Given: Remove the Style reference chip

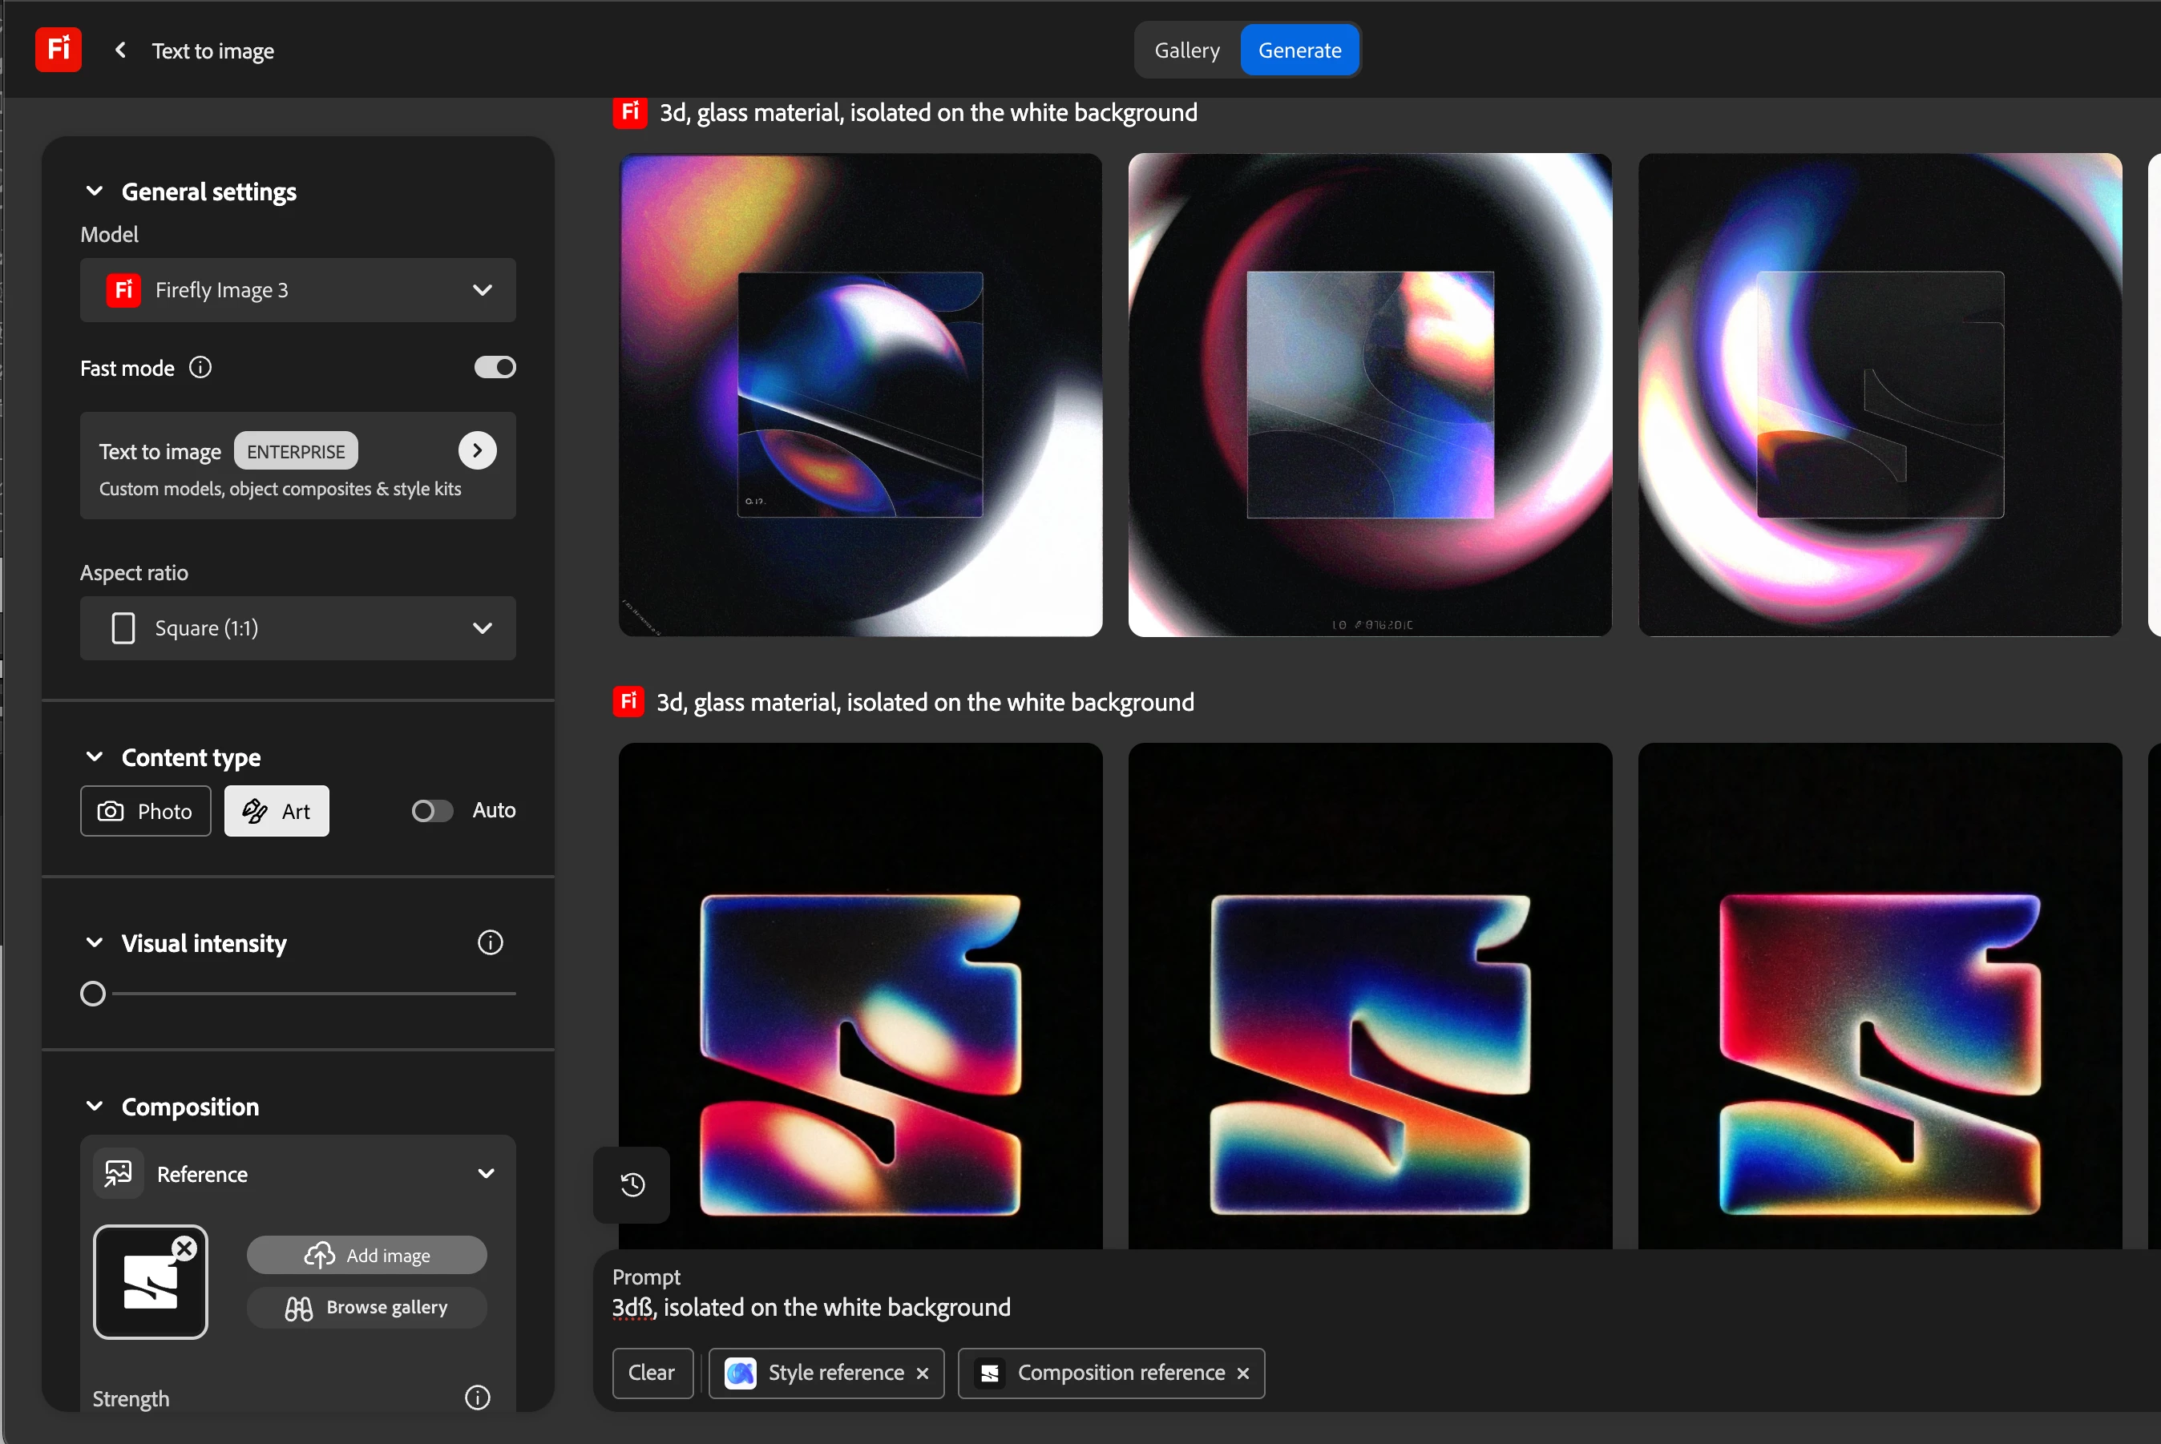Looking at the screenshot, I should pos(922,1373).
